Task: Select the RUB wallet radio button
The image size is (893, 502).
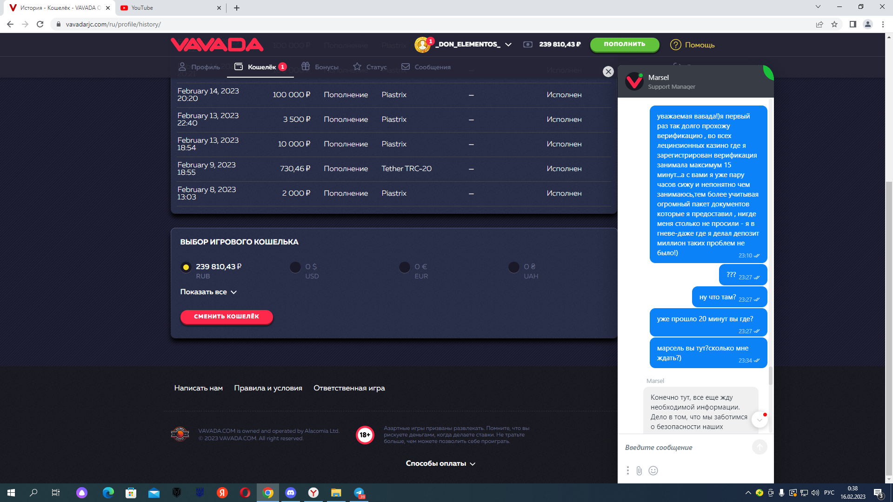Action: point(186,267)
